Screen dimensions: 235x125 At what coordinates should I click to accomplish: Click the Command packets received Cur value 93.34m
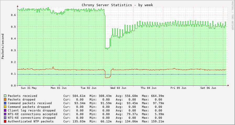(x=80, y=103)
